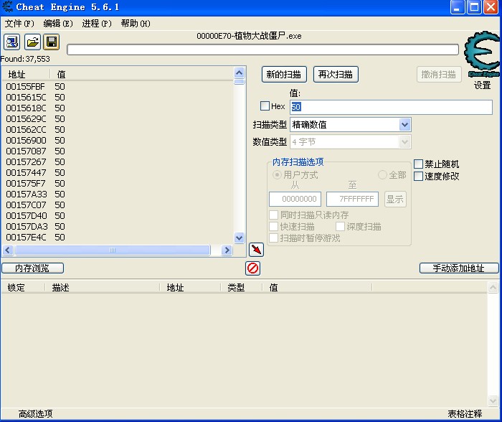This screenshot has width=502, height=422.
Task: Click the scan progress bar
Action: 262,50
